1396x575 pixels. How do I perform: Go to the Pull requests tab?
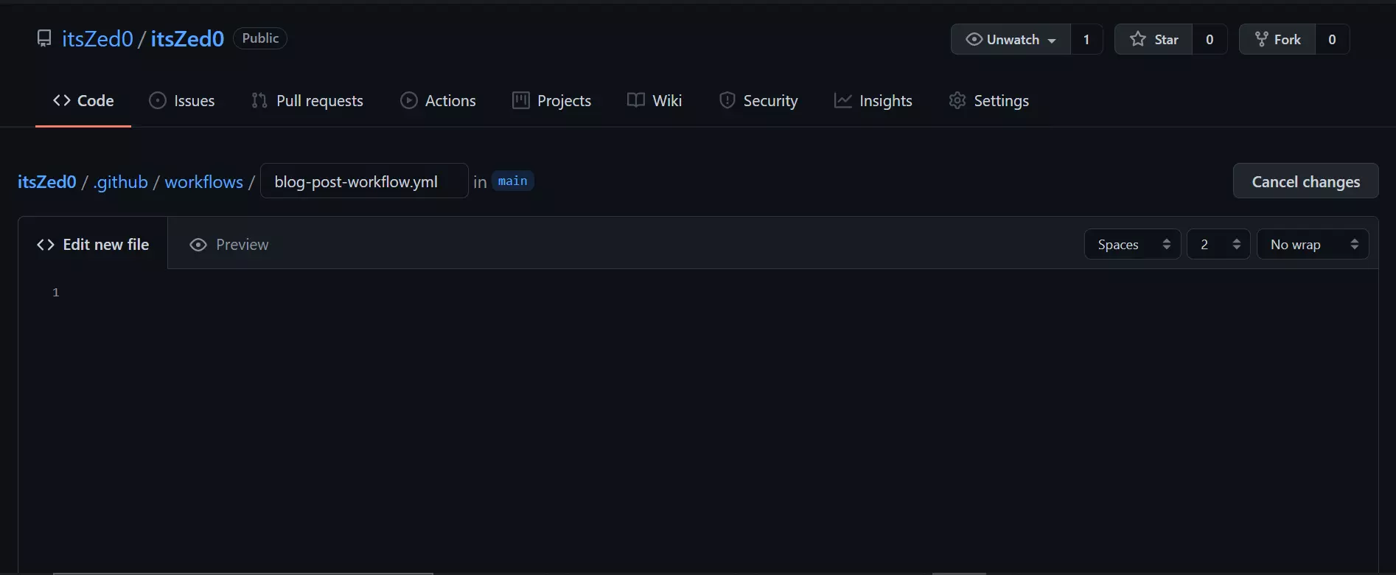[x=307, y=101]
